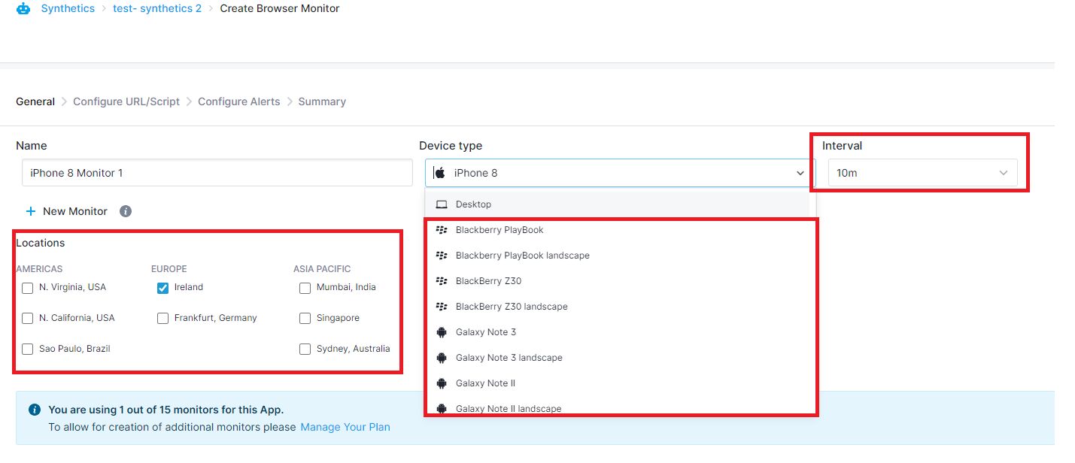Viewport: 1075px width, 463px height.
Task: Select the Mumbai, India checkbox
Action: point(305,288)
